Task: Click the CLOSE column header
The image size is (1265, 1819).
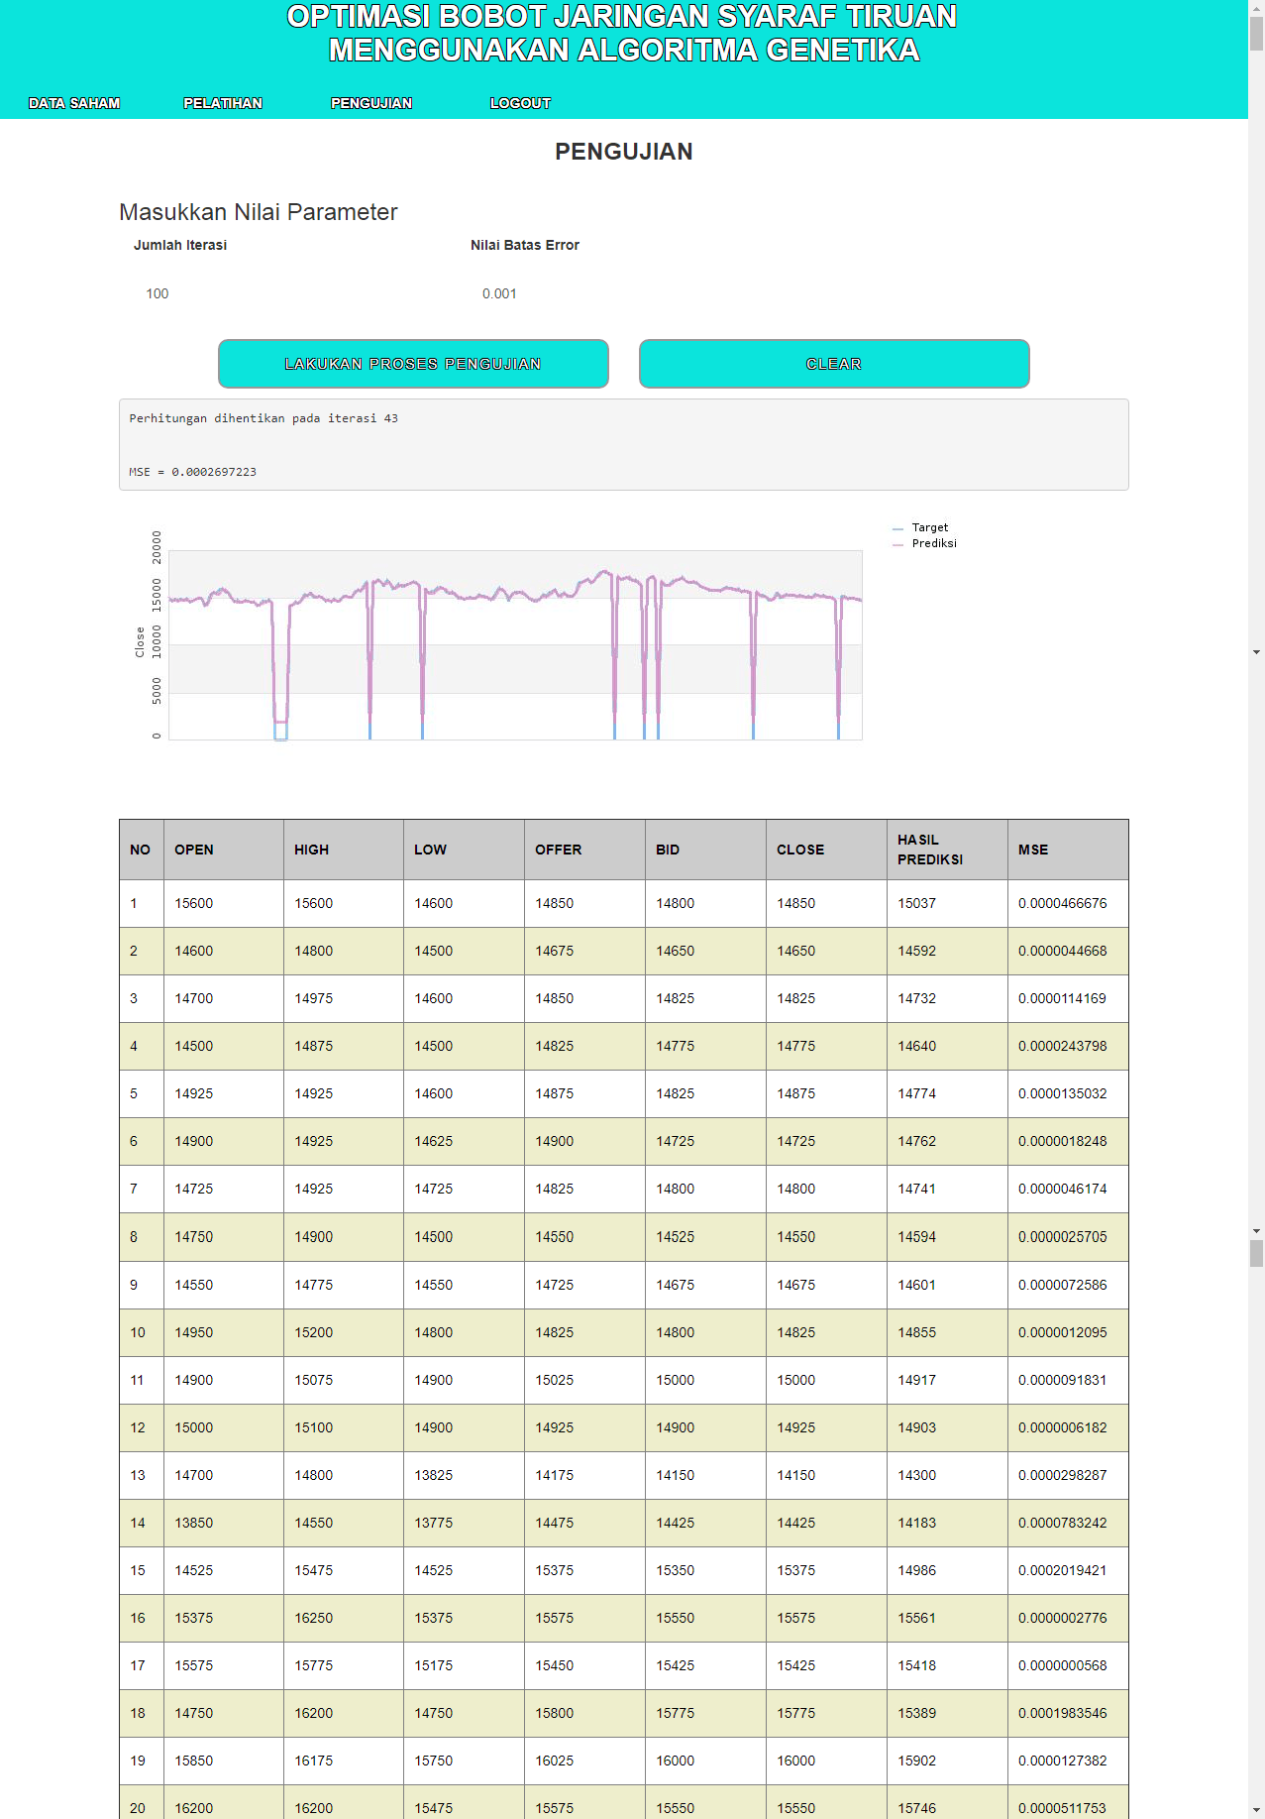Action: (800, 850)
